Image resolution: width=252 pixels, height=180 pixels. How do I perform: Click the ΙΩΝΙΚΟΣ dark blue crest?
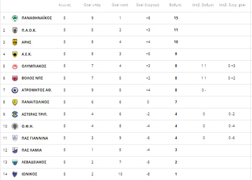click(x=15, y=174)
